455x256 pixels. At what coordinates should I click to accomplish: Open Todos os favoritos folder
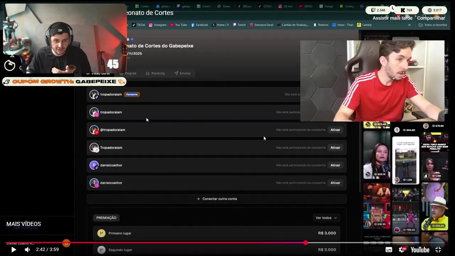point(433,25)
